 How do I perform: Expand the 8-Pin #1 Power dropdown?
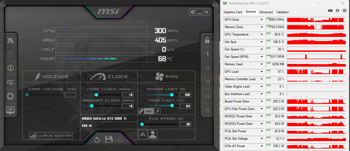pyautogui.click(x=262, y=146)
